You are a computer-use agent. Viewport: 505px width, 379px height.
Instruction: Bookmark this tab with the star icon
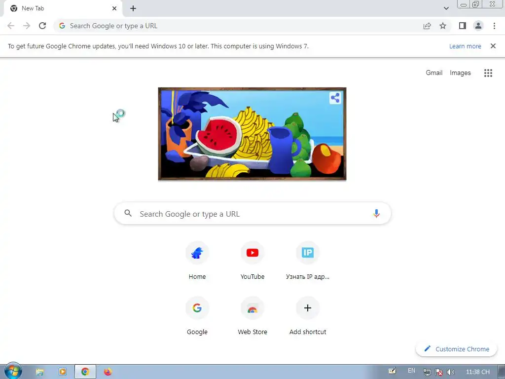pyautogui.click(x=443, y=26)
